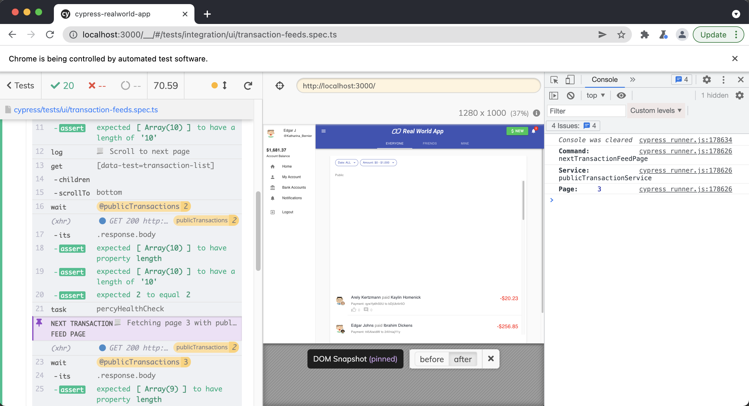This screenshot has height=406, width=749.
Task: Expand the Custom levels dropdown
Action: 656,110
